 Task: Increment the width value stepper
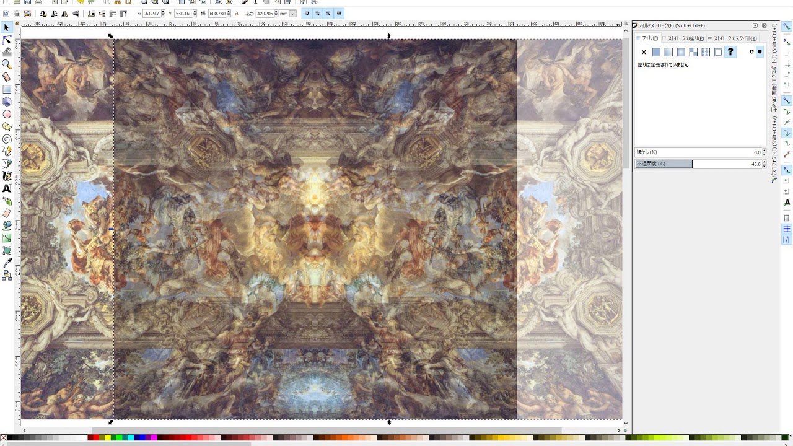[228, 12]
